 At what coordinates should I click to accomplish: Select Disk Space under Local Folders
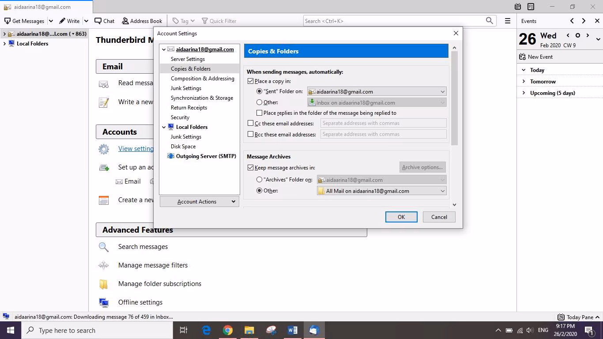(183, 147)
